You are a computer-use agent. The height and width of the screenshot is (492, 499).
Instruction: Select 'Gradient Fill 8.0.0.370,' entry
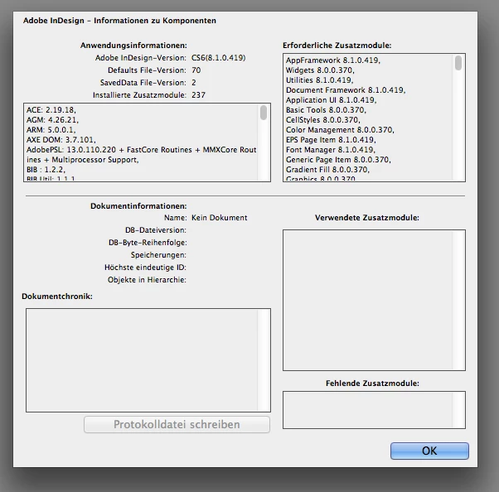pos(327,170)
